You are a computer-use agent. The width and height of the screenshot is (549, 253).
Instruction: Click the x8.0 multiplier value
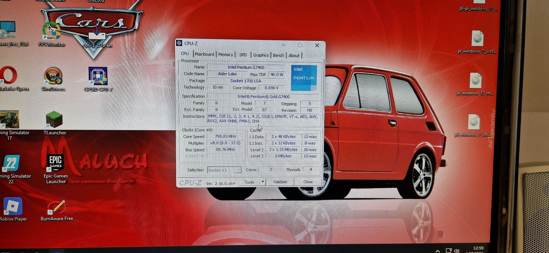(225, 143)
